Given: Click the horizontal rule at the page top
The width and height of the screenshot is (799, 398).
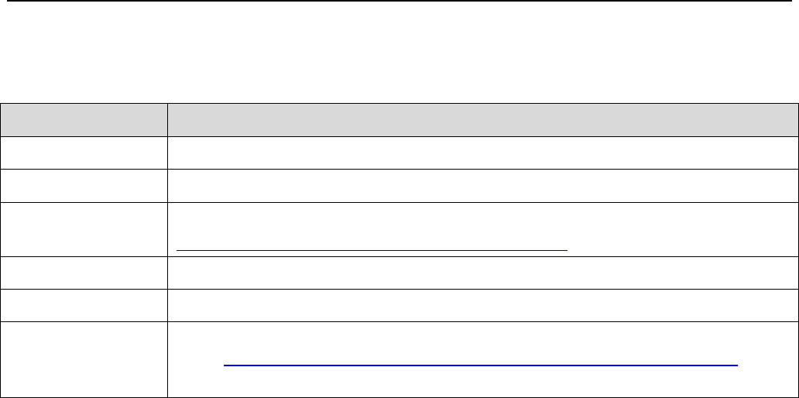Looking at the screenshot, I should click(x=399, y=1).
